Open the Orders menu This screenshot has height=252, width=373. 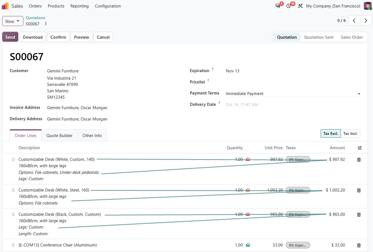35,6
